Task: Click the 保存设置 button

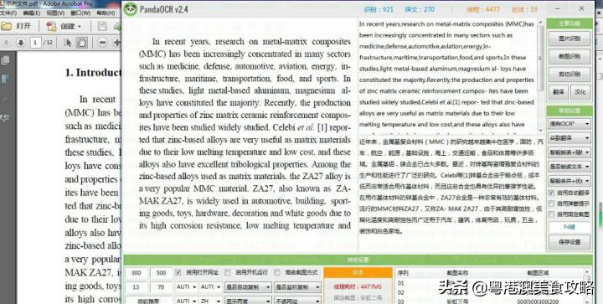Action: pyautogui.click(x=569, y=243)
